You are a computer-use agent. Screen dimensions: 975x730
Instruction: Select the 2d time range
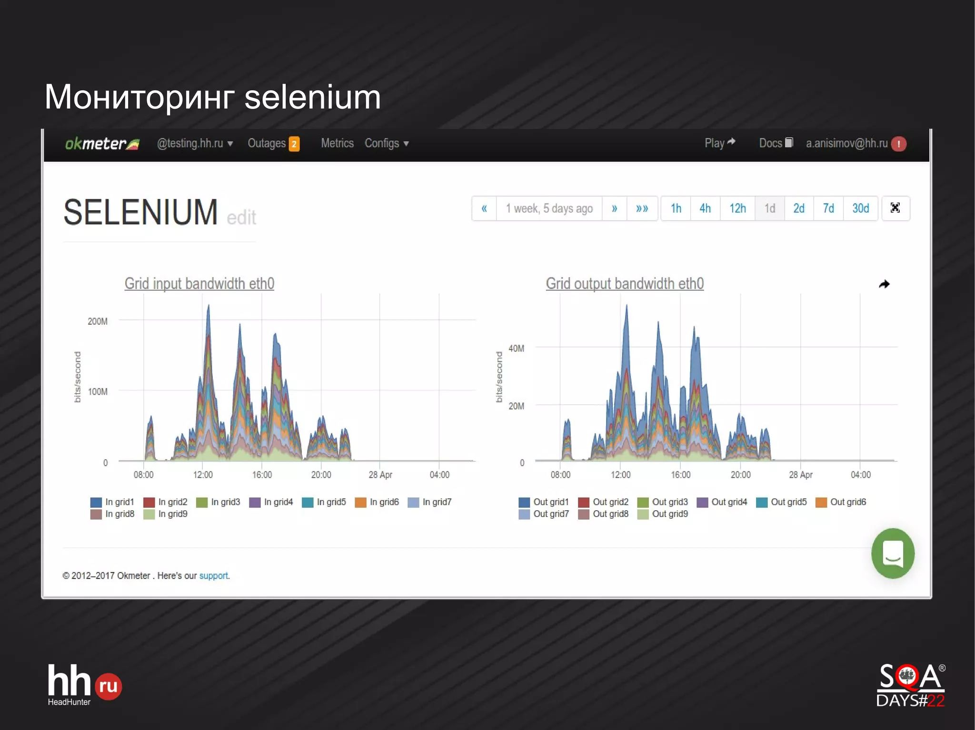point(799,208)
